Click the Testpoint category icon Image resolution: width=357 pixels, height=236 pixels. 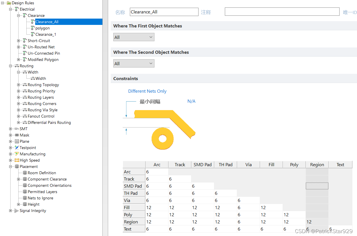(x=17, y=148)
